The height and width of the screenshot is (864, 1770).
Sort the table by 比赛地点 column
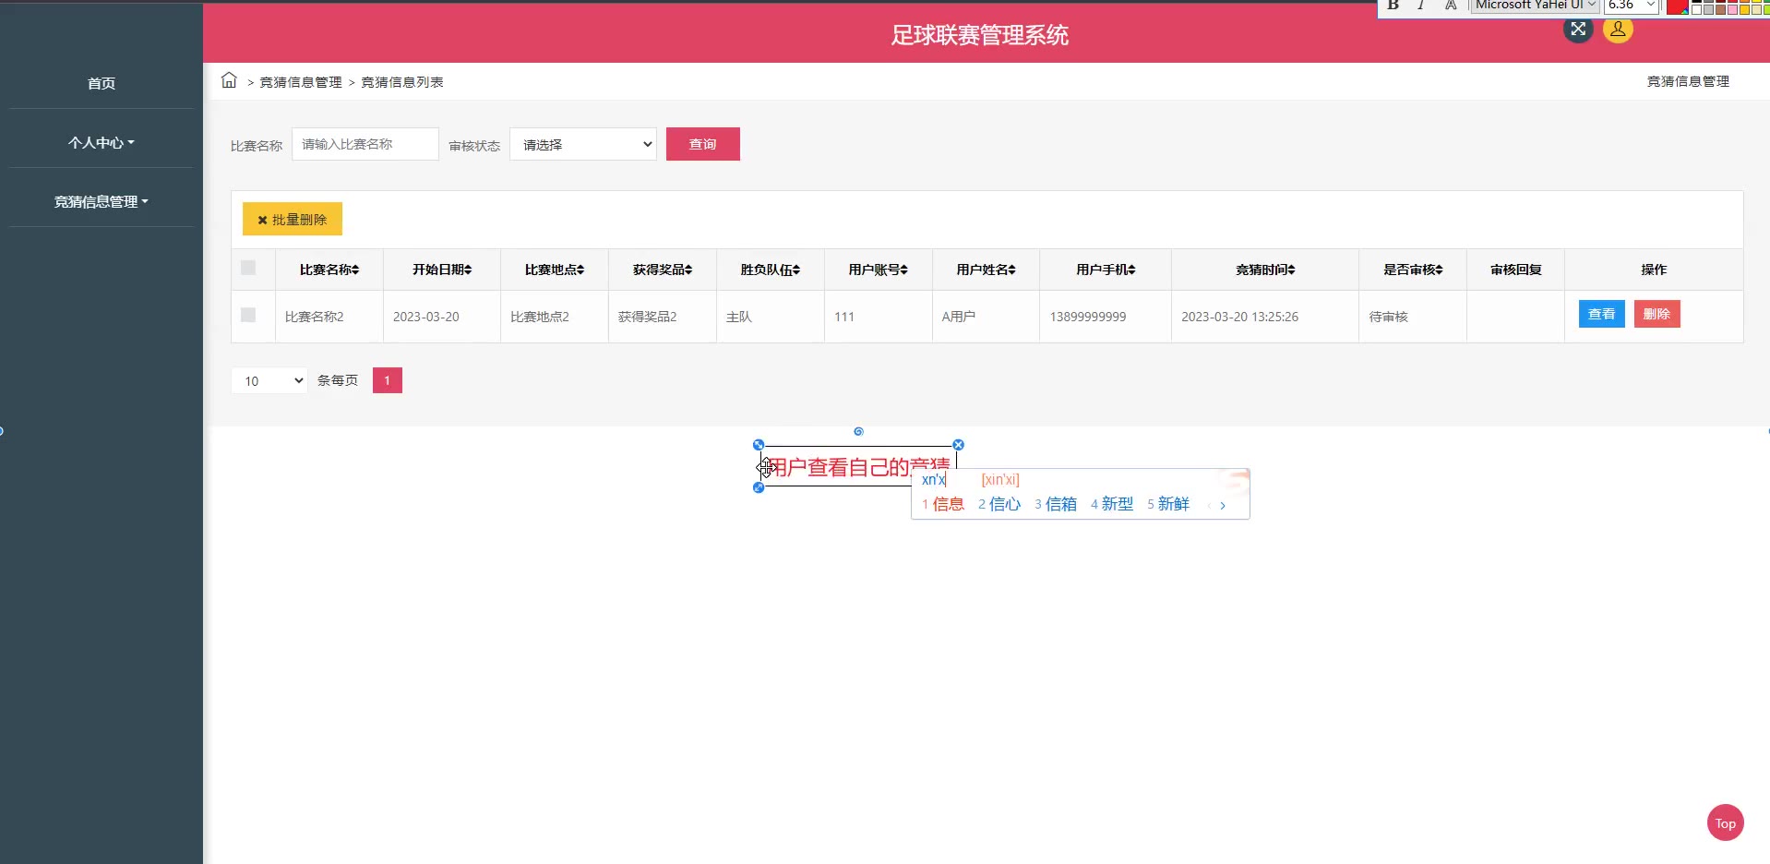(555, 270)
